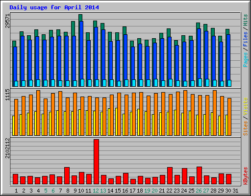Click the green day 27 axis label
This screenshot has height=196, width=251.
206,191
